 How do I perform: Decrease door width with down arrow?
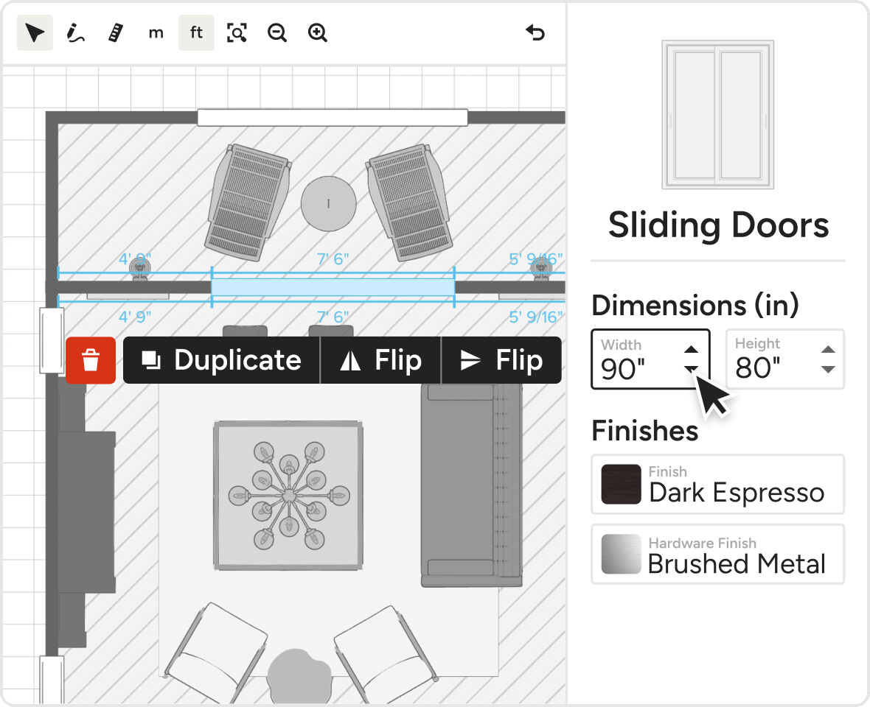tap(691, 369)
